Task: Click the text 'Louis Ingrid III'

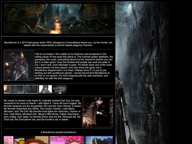Action: 33,101
